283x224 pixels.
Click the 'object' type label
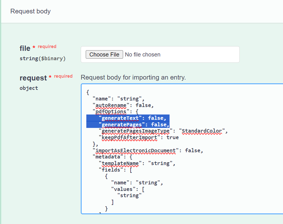(29, 88)
